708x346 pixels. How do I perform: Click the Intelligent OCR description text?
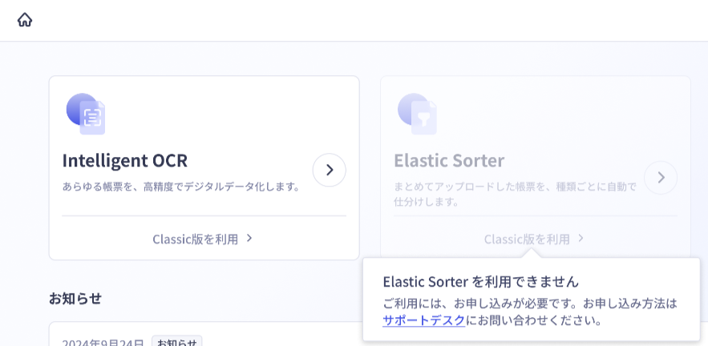click(181, 187)
